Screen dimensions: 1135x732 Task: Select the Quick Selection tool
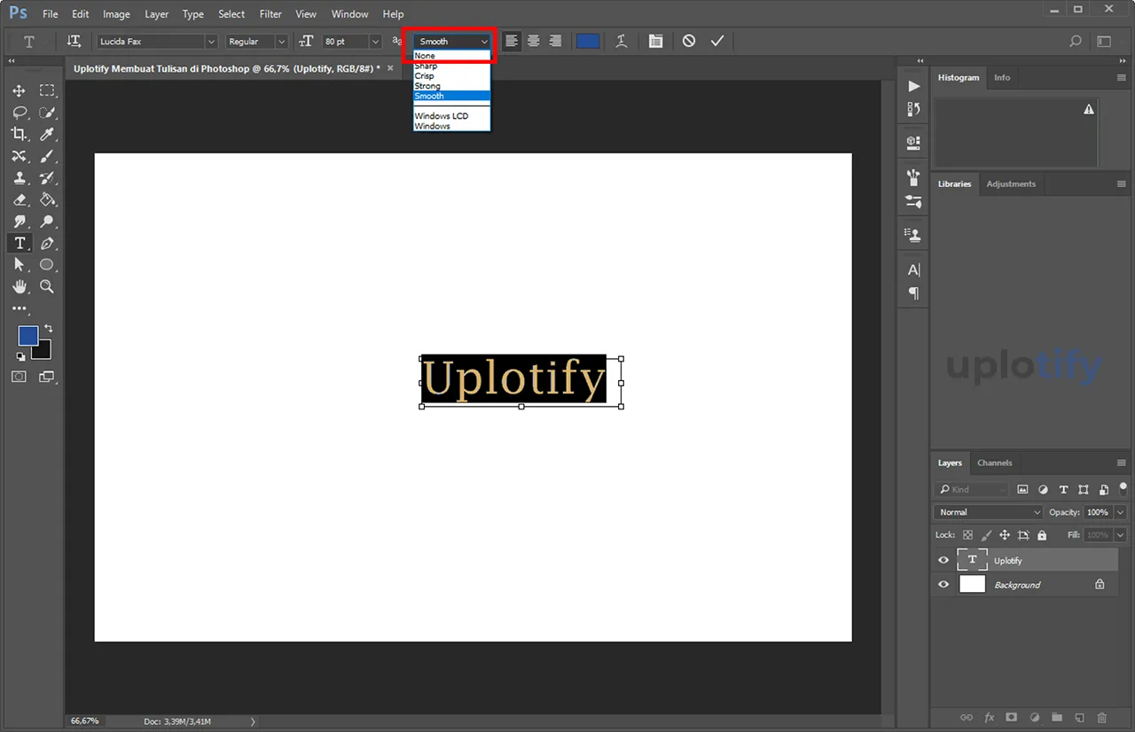point(47,113)
